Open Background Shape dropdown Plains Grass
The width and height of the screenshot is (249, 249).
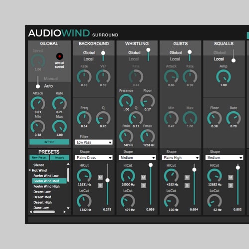[94, 157]
